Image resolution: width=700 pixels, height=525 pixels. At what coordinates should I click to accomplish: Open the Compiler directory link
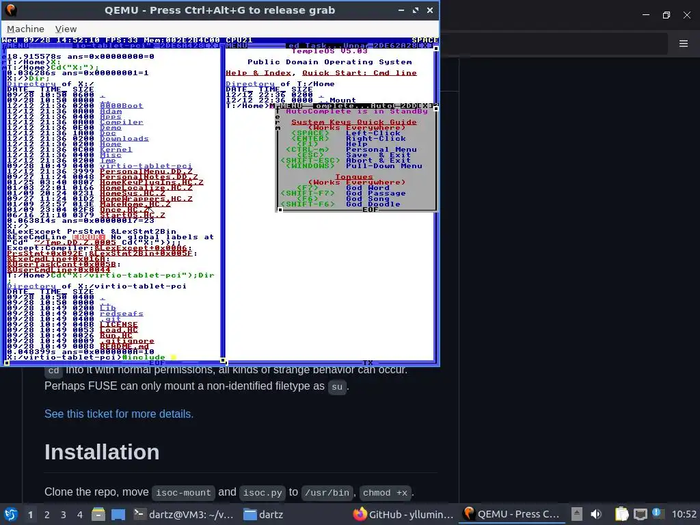click(x=122, y=122)
